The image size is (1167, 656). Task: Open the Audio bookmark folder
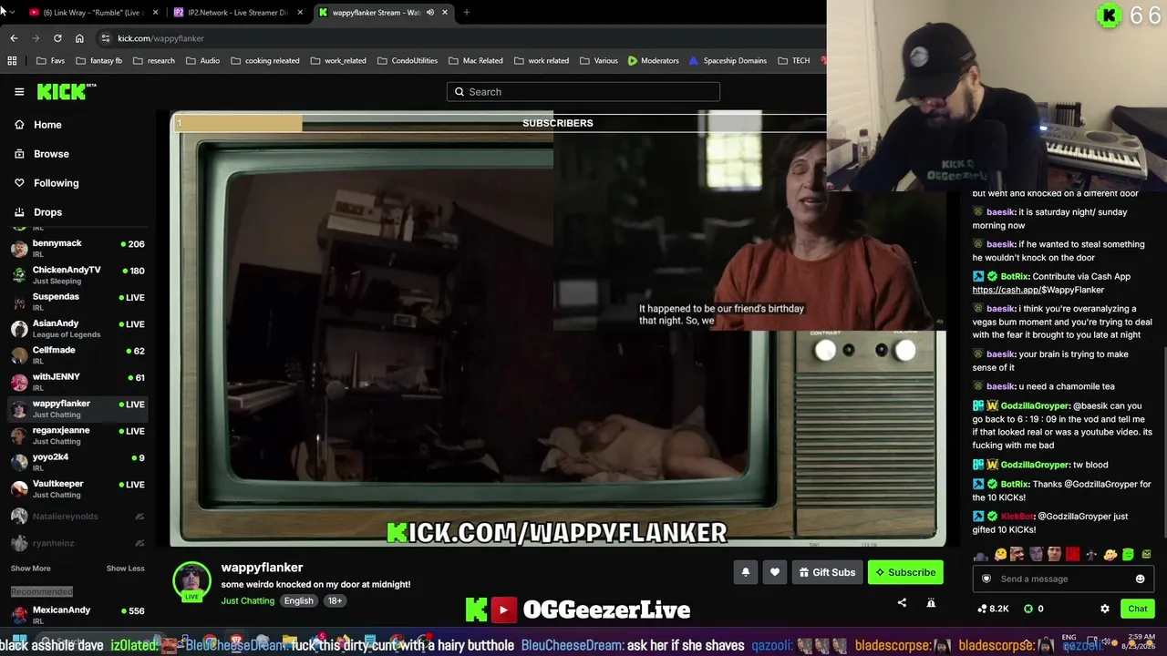click(x=202, y=61)
